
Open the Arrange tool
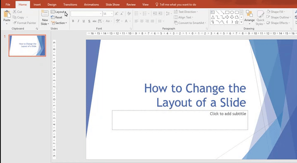(249, 17)
